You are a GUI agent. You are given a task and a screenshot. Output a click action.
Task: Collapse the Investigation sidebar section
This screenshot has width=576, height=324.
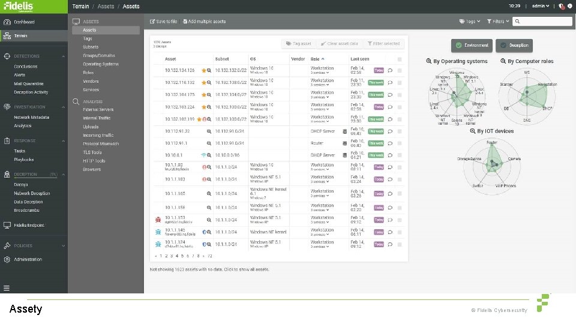[x=63, y=107]
